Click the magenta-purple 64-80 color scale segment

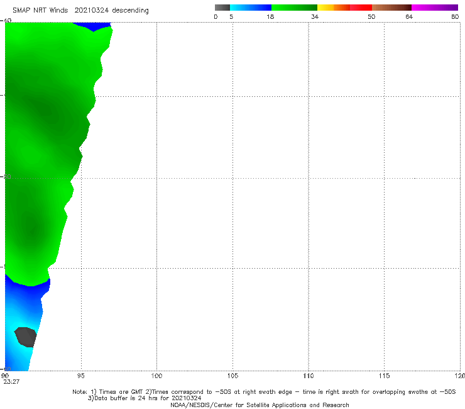pos(435,8)
